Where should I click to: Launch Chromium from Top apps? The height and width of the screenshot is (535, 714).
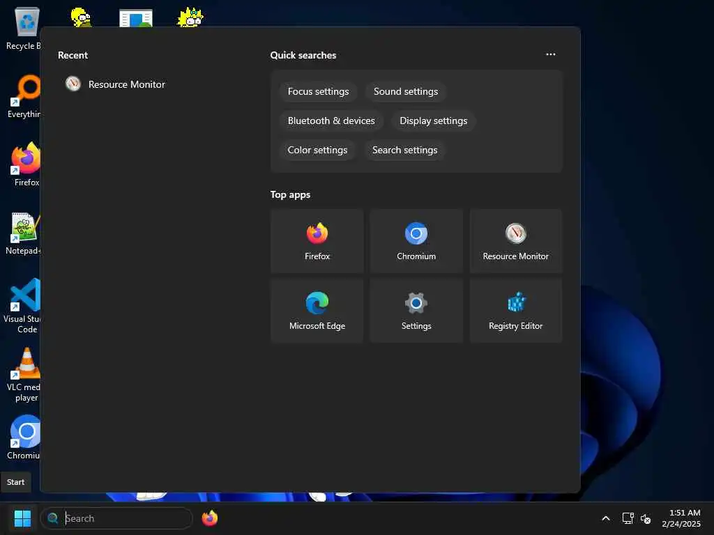click(416, 241)
